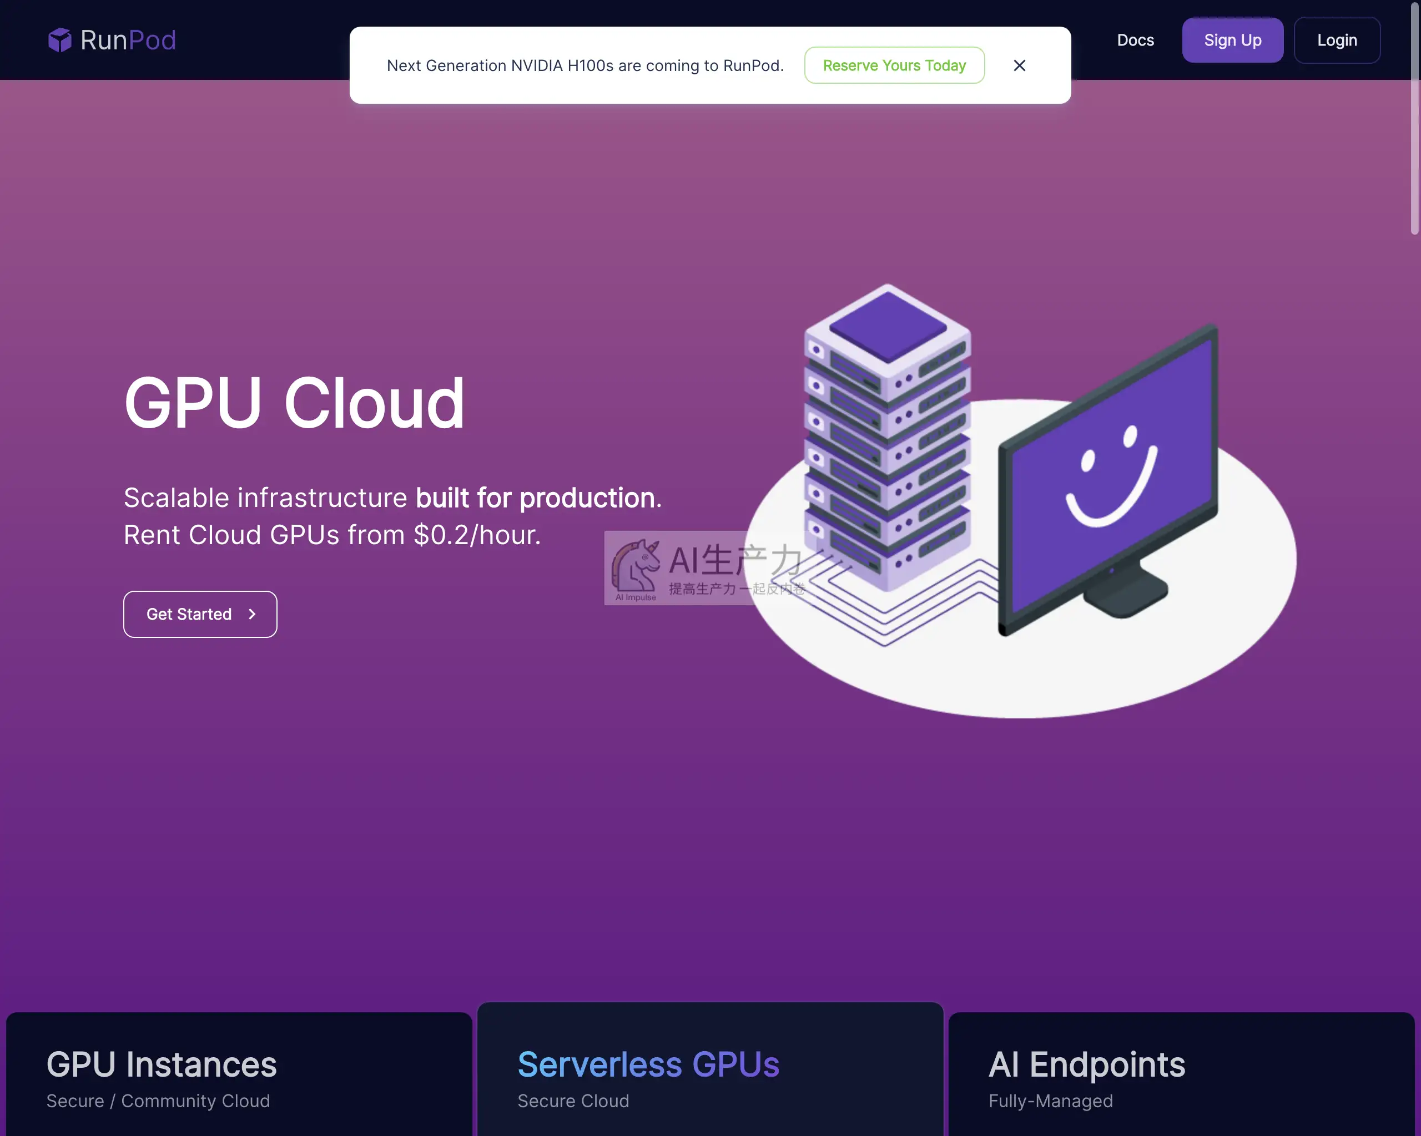Click the arrow chevron in Get Started
Screen dimensions: 1421x1136
252,614
